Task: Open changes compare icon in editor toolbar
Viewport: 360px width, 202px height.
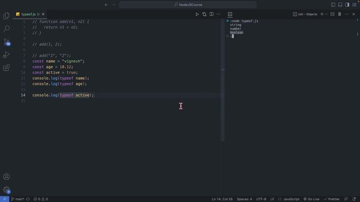Action: [204, 14]
